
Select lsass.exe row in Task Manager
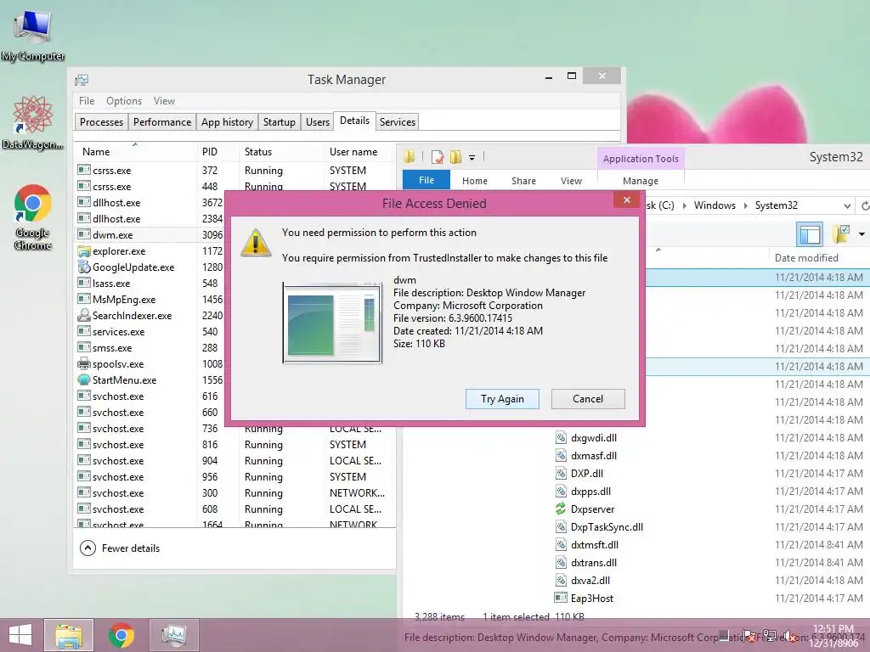(x=150, y=283)
